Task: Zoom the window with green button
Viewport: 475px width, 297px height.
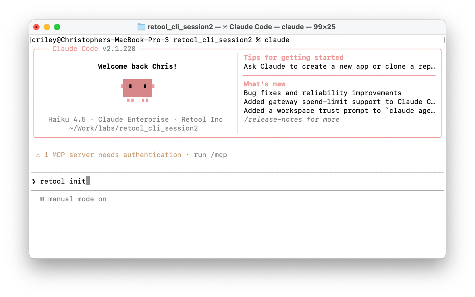Action: pos(57,27)
